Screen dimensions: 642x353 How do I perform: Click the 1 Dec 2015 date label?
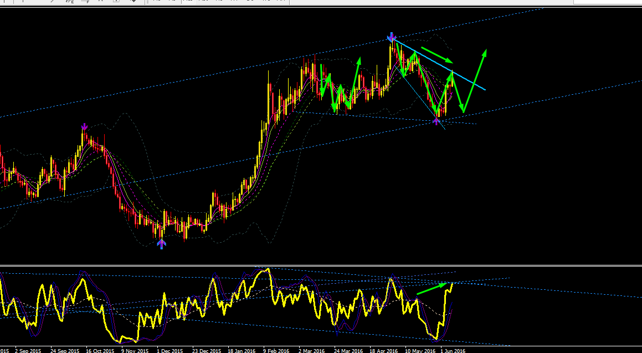point(170,351)
